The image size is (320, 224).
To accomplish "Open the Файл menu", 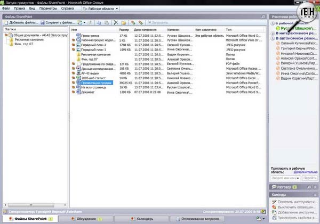I will [6, 9].
